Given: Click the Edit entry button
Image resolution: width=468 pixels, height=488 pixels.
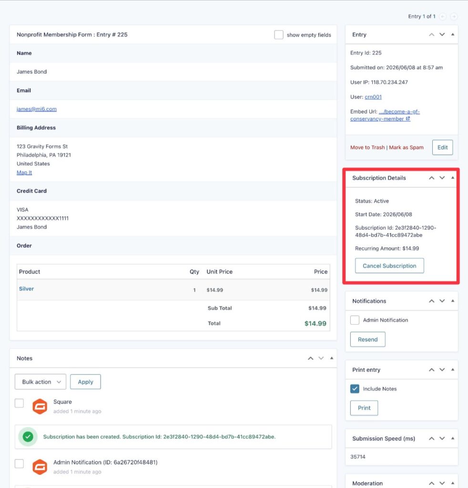Looking at the screenshot, I should point(442,148).
